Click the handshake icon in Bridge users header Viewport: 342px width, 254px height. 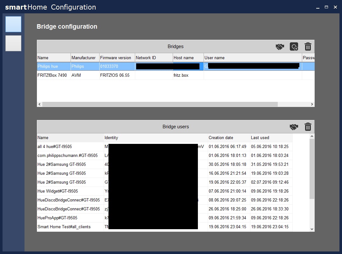(x=294, y=127)
